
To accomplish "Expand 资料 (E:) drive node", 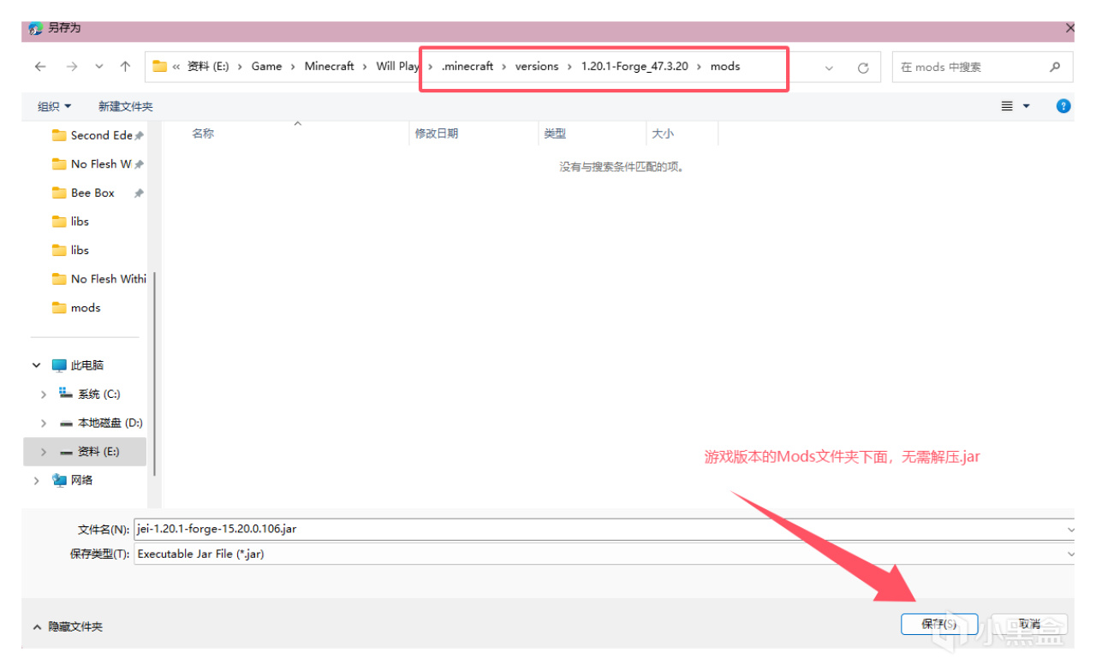I will click(x=43, y=452).
